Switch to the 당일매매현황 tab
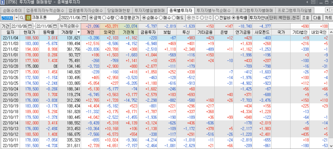 click(119, 10)
